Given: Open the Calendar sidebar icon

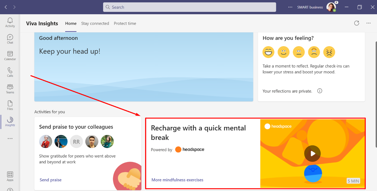Looking at the screenshot, I should point(10,56).
